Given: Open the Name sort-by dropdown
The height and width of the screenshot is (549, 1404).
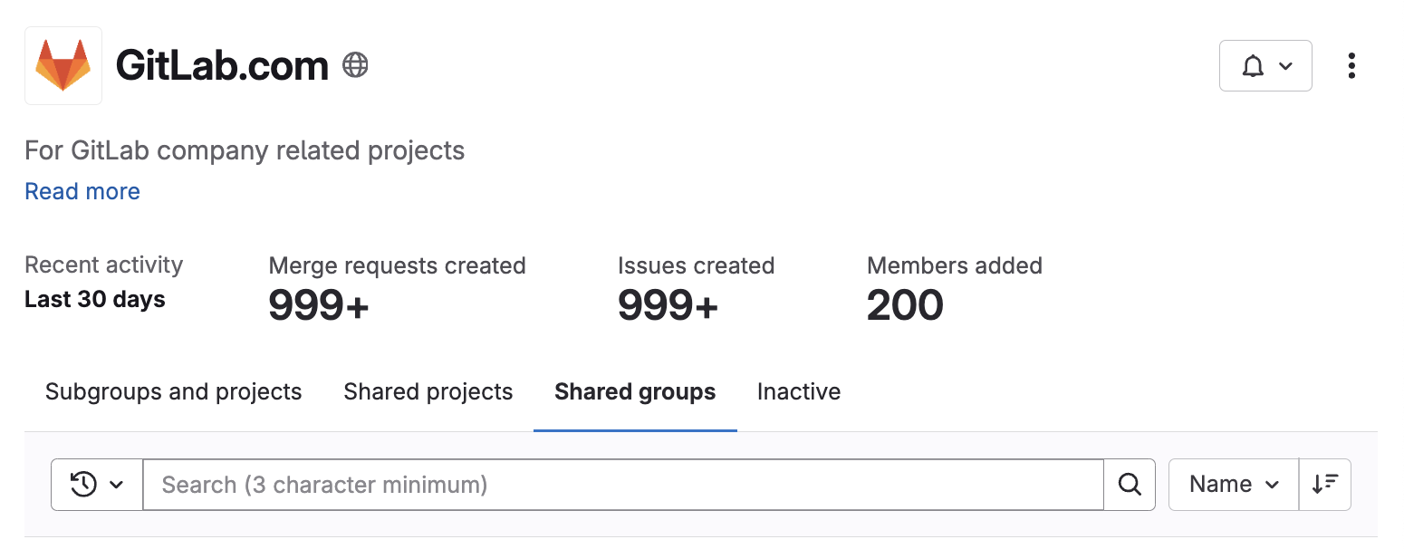Looking at the screenshot, I should click(1233, 485).
